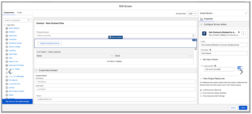Click info icon next to API Name
252x114 pixels.
[x=210, y=50]
